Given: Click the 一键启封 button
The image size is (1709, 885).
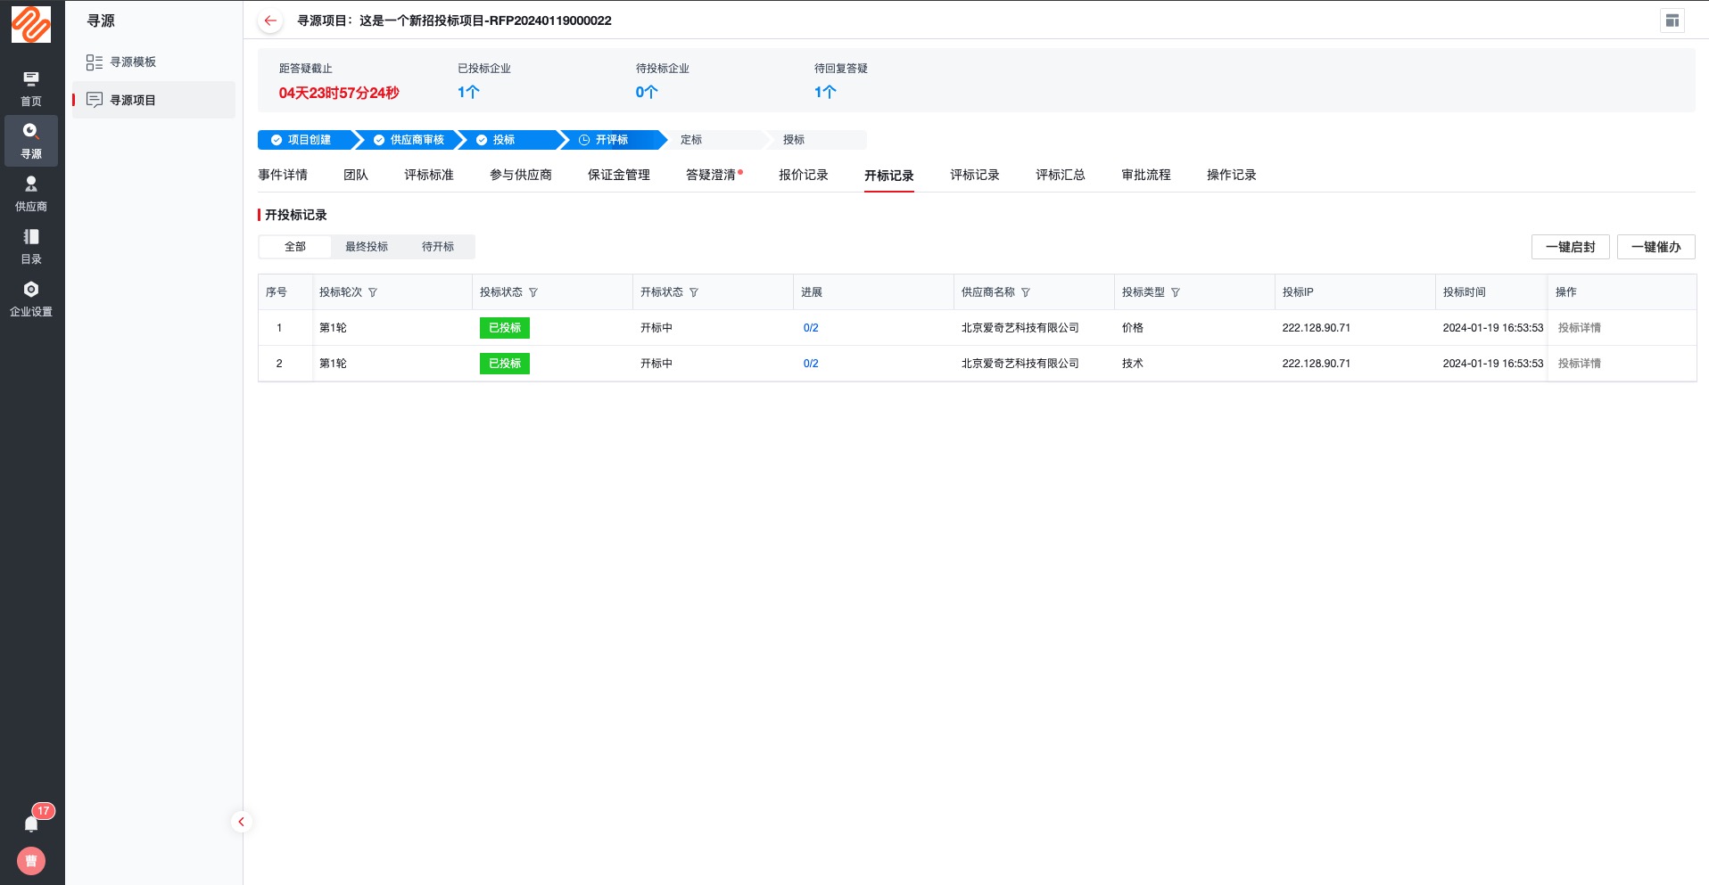Looking at the screenshot, I should 1571,247.
